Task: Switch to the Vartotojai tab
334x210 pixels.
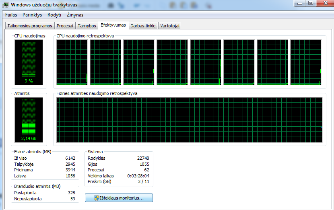Action: tap(170, 26)
